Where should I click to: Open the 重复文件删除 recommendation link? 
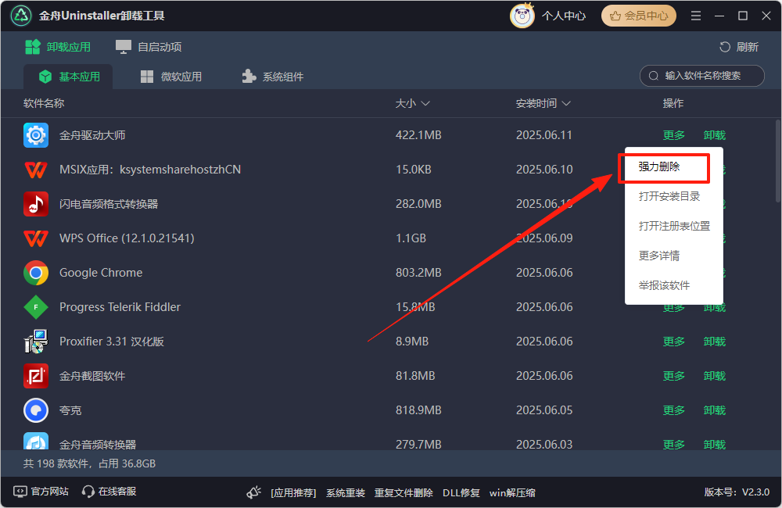pos(404,493)
